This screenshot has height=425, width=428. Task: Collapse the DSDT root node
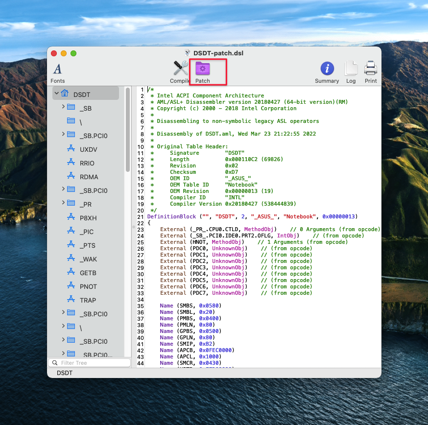[57, 93]
